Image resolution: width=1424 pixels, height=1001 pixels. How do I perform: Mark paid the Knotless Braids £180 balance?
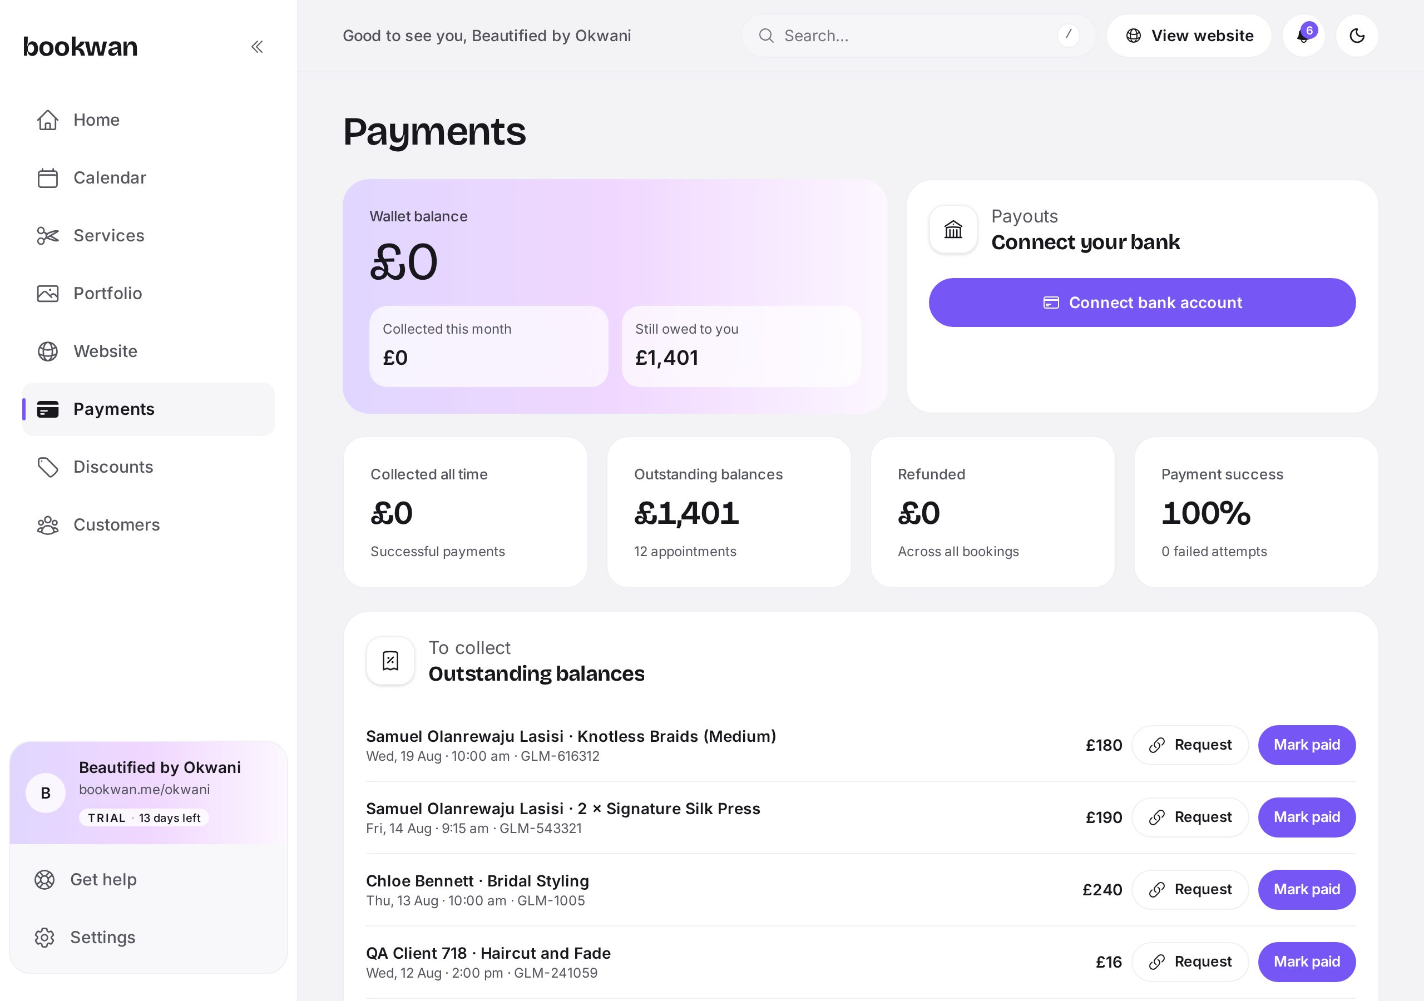tap(1306, 745)
